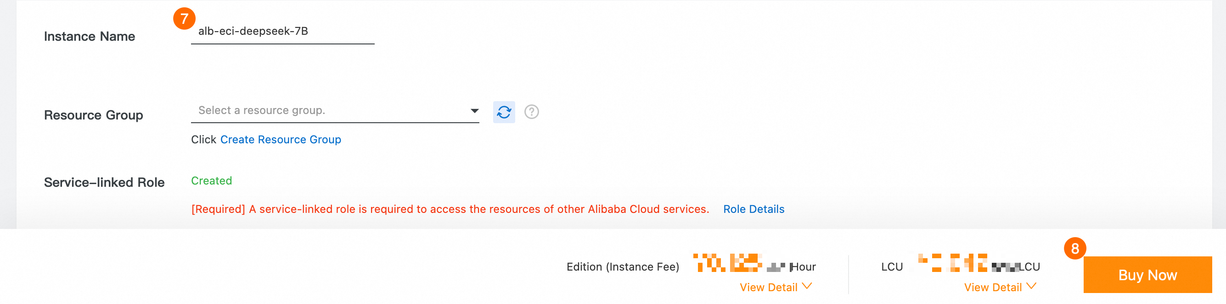Click the Service-linked Role label

pyautogui.click(x=104, y=183)
